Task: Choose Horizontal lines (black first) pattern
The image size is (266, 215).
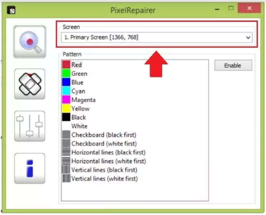Action: point(109,152)
